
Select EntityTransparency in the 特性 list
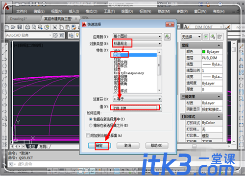[129, 73]
